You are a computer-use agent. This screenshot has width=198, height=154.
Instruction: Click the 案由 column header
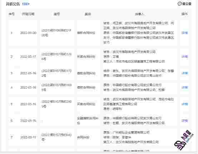pos(88,14)
